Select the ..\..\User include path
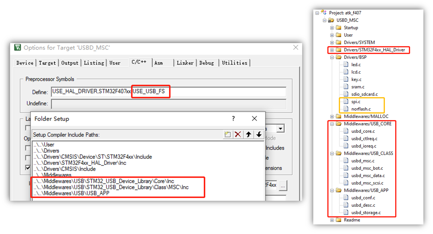 click(44, 145)
